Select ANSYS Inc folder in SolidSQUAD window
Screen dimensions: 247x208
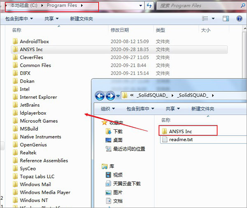(177, 131)
